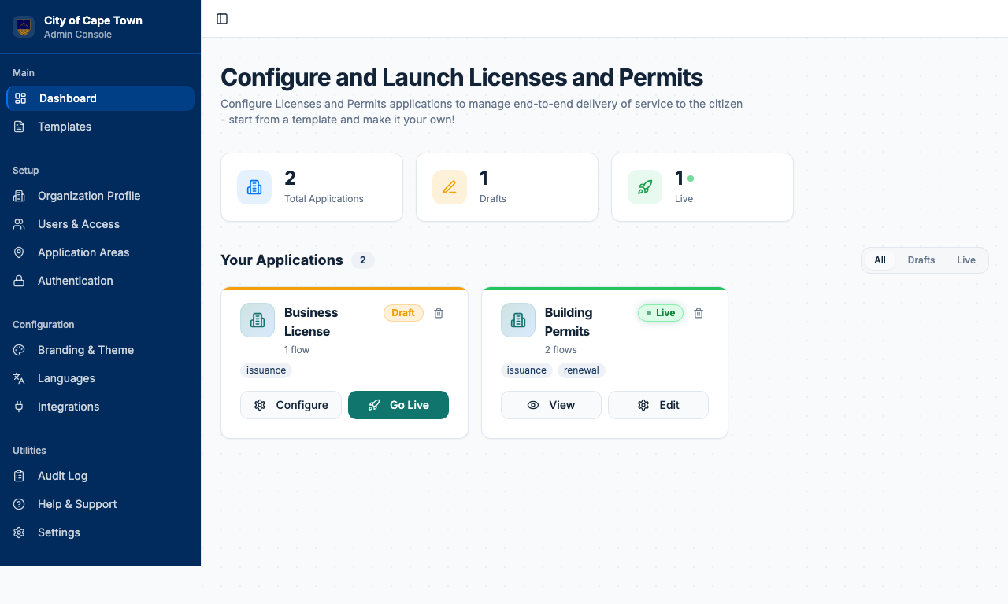Click the Audit Log clipboard icon

pyautogui.click(x=19, y=476)
